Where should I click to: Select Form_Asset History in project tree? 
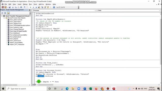pyautogui.click(x=15, y=22)
